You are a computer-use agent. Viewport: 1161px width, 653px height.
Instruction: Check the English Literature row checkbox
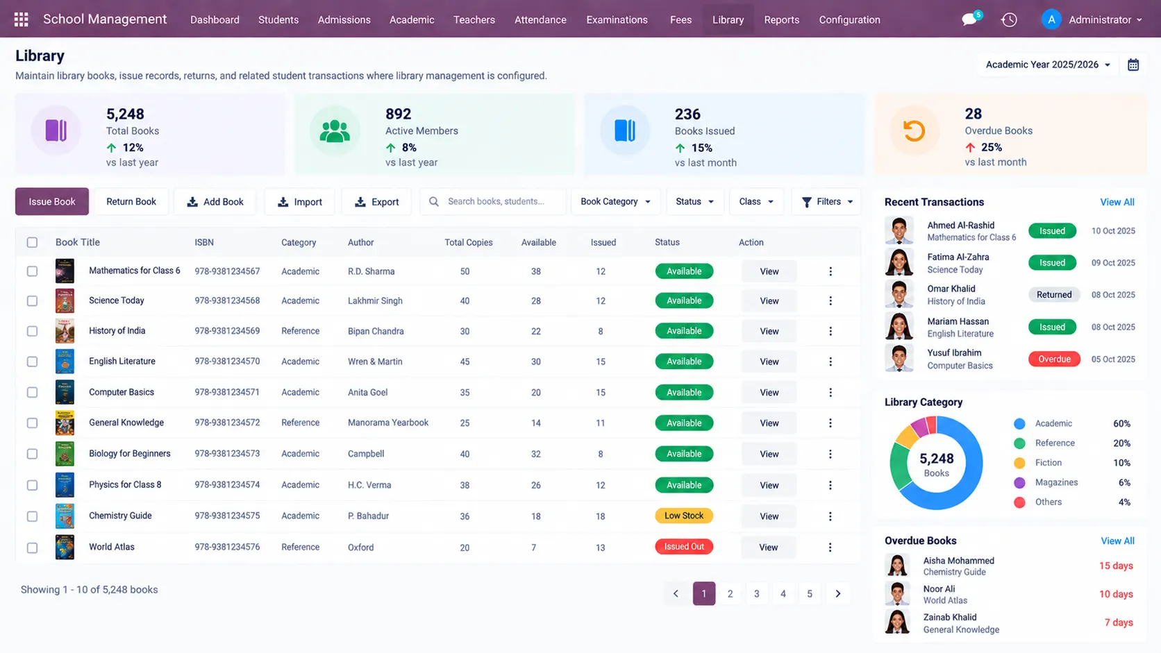click(x=32, y=362)
